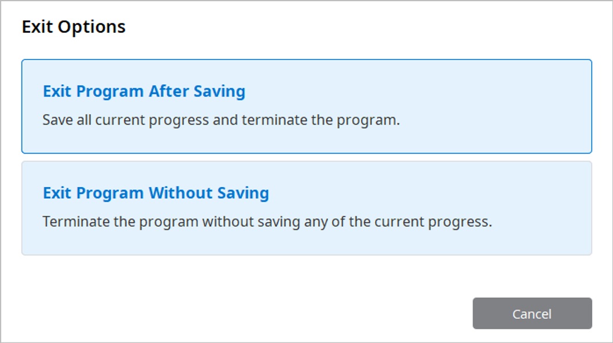Image resolution: width=613 pixels, height=343 pixels.
Task: Click the blue-bordered first exit option
Action: [306, 106]
